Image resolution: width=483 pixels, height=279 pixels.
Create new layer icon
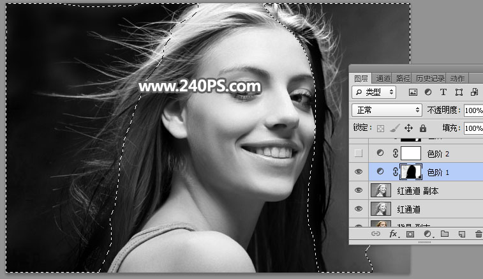[462, 234]
